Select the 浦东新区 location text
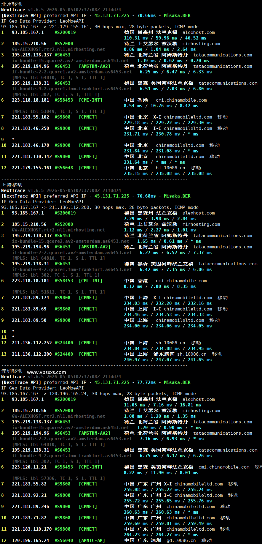The height and width of the screenshot is (544, 262). pyautogui.click(x=164, y=354)
